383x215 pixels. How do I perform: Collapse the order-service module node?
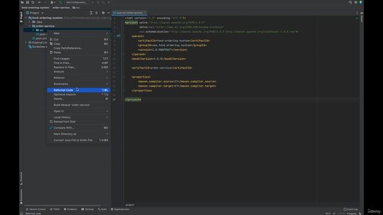(29, 26)
